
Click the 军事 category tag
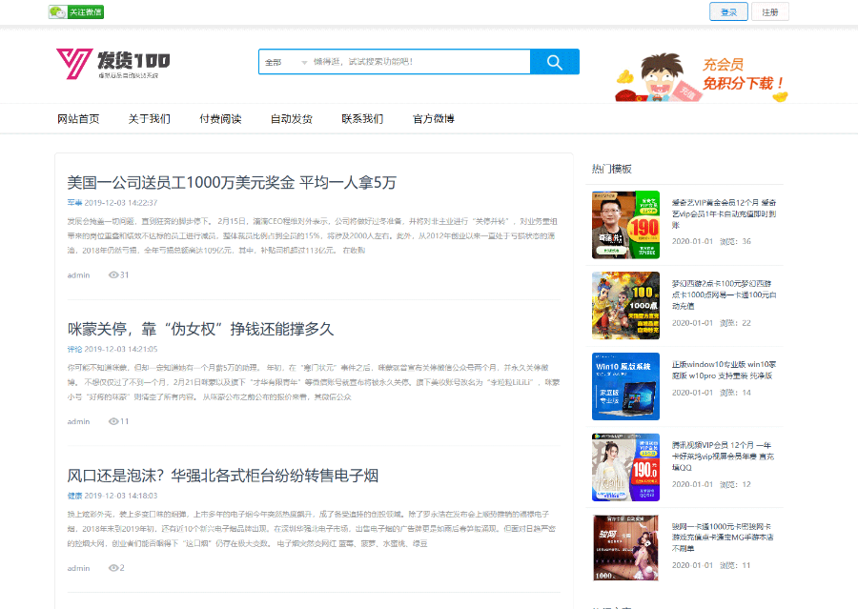(74, 202)
